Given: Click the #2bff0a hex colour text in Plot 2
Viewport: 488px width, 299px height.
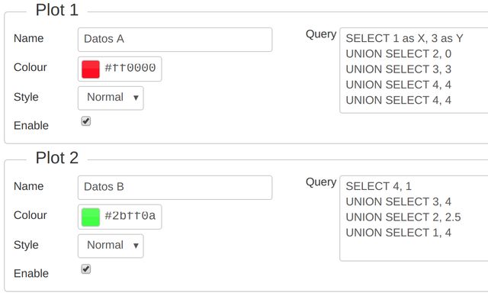Looking at the screenshot, I should [x=130, y=216].
